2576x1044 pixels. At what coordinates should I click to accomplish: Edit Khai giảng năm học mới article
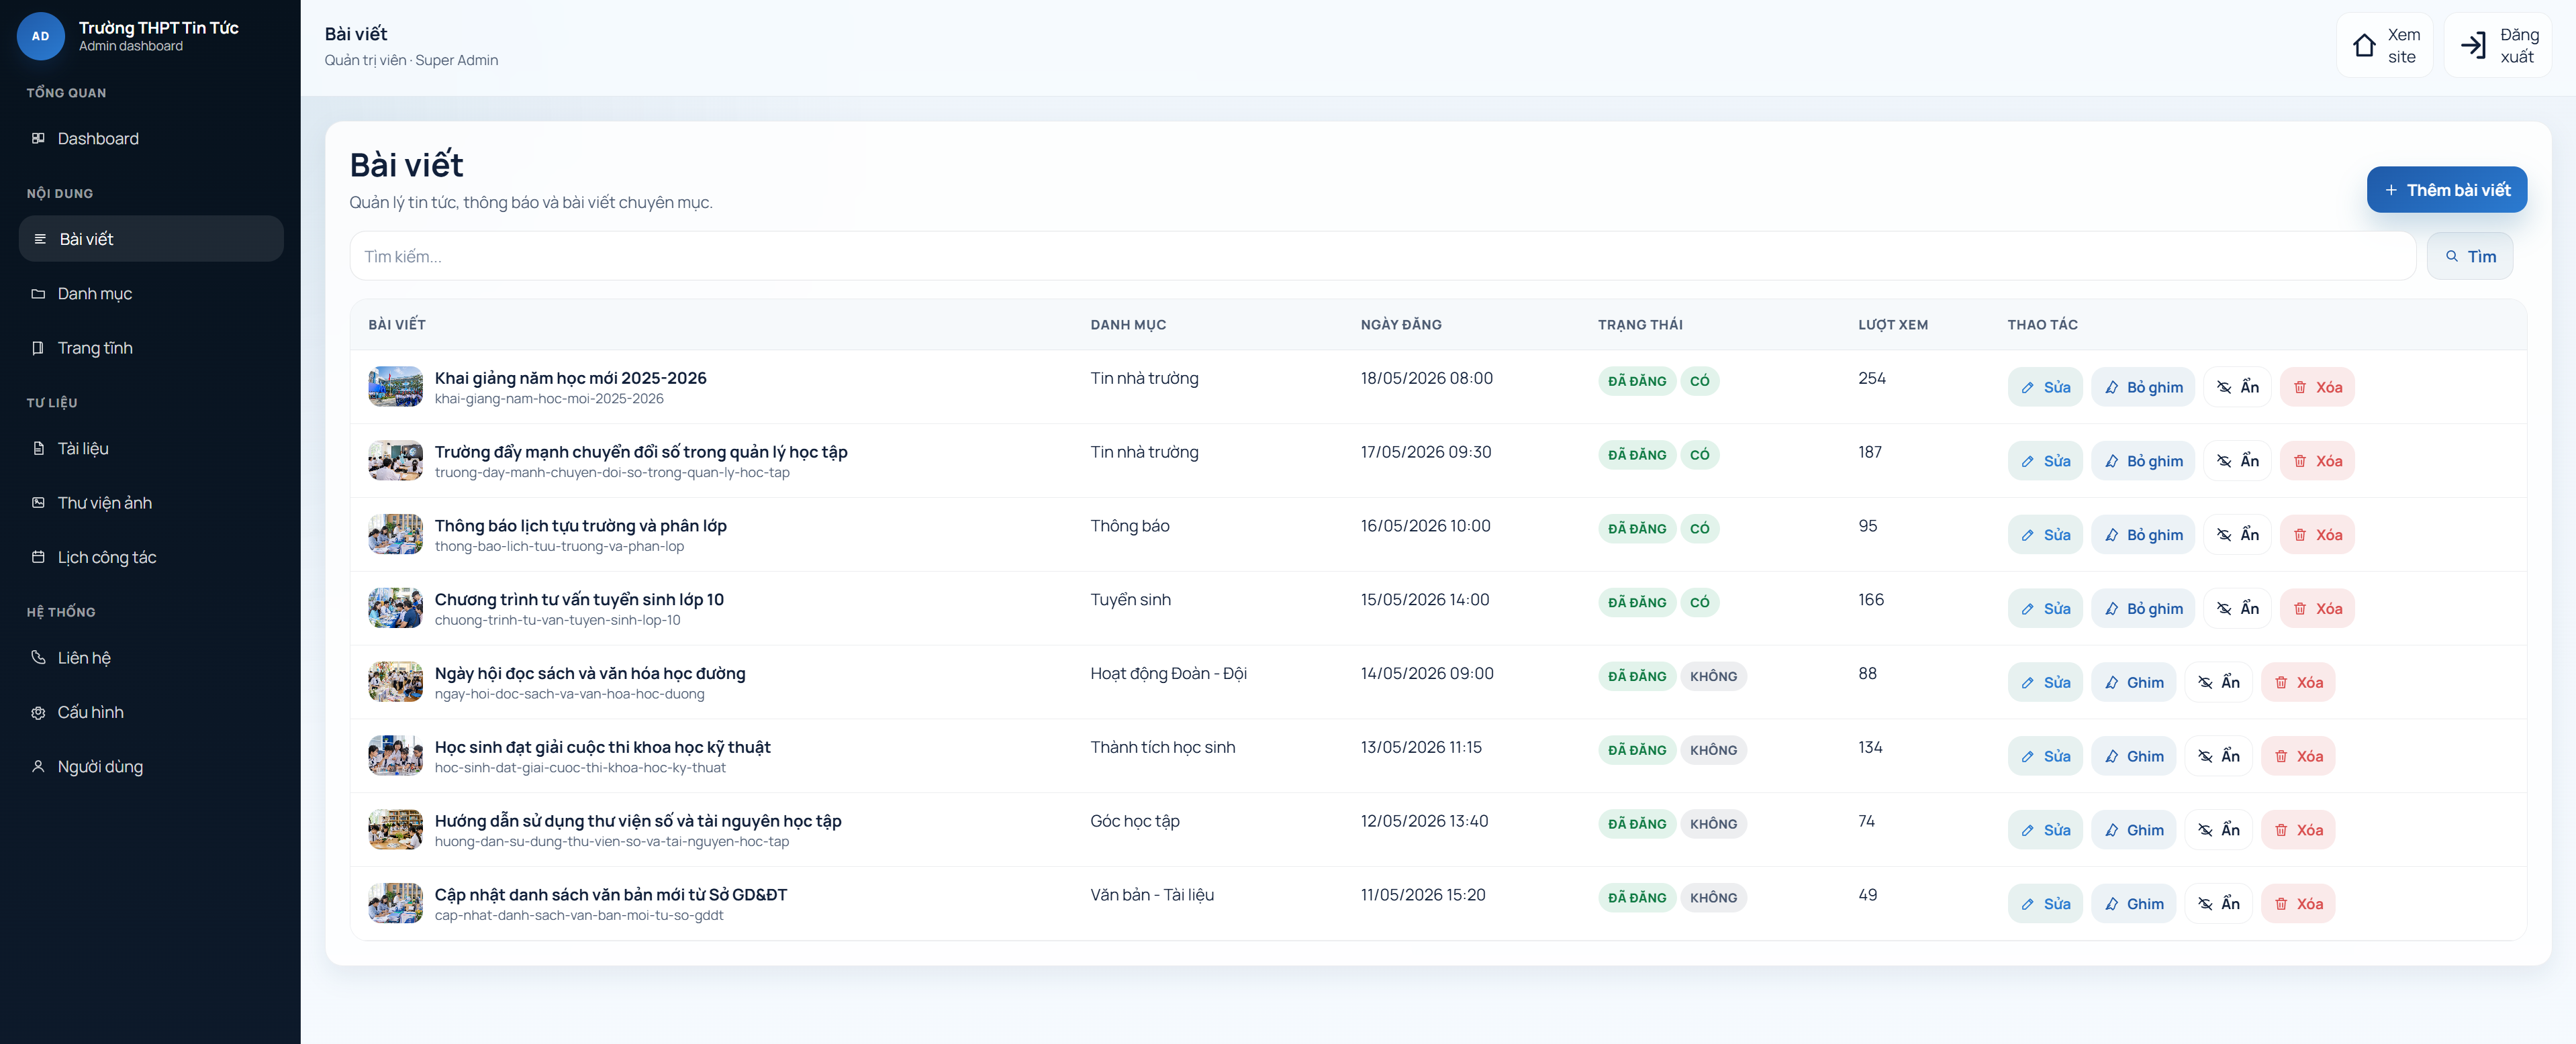2045,388
